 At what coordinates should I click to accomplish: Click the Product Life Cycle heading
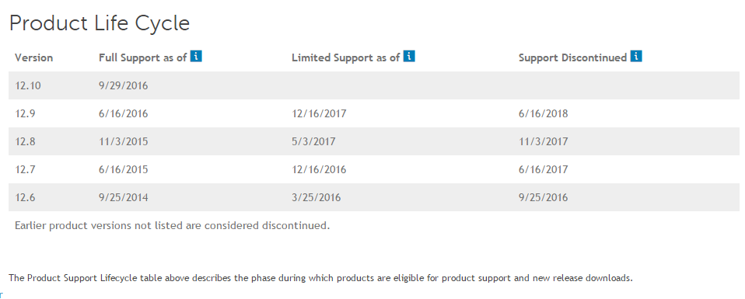tap(100, 24)
